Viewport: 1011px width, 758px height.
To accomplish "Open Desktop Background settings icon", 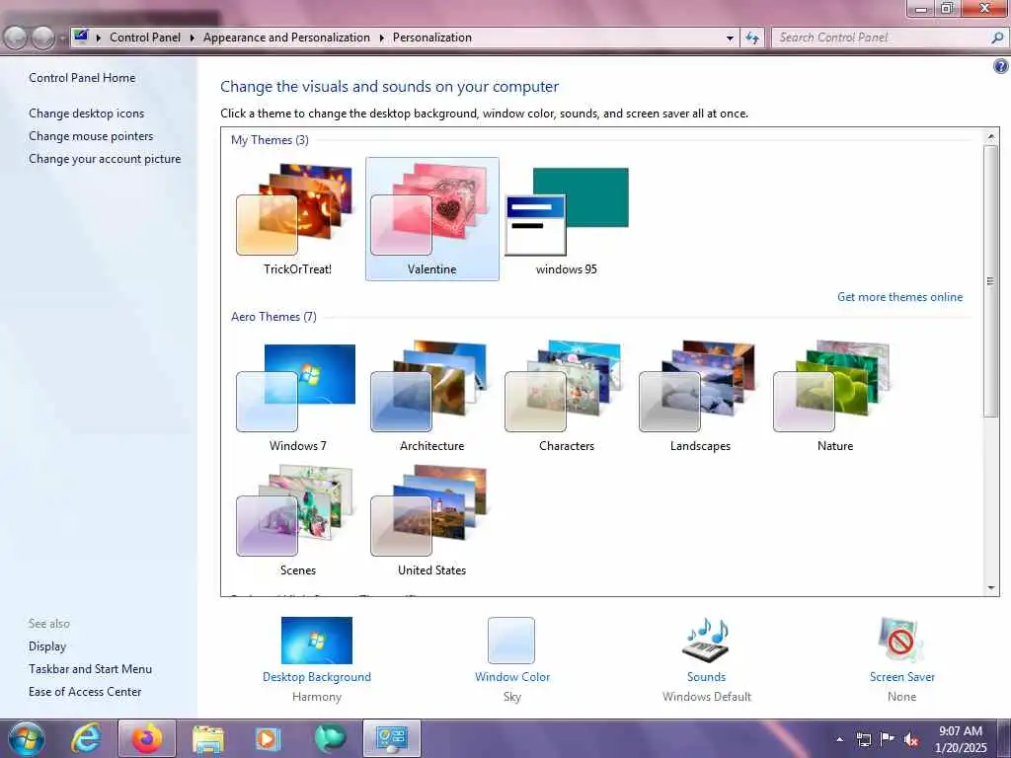I will [x=317, y=640].
